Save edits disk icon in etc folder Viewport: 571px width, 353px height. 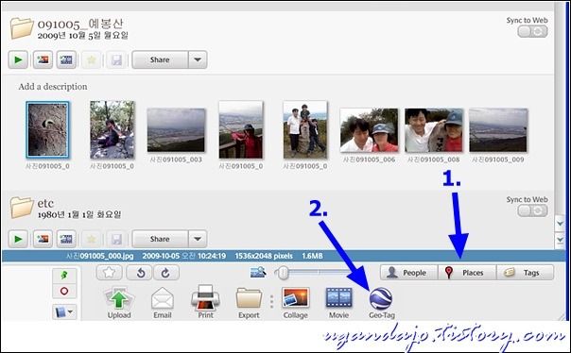click(x=116, y=239)
